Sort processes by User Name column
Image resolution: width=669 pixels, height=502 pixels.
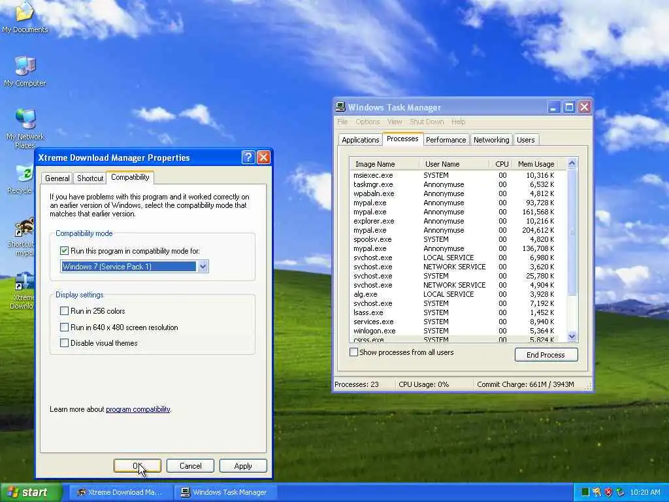(x=454, y=164)
